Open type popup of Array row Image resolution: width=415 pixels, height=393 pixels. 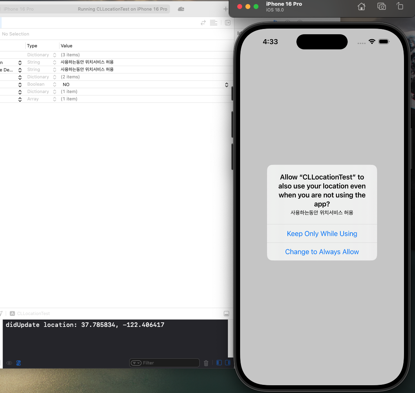(x=55, y=99)
